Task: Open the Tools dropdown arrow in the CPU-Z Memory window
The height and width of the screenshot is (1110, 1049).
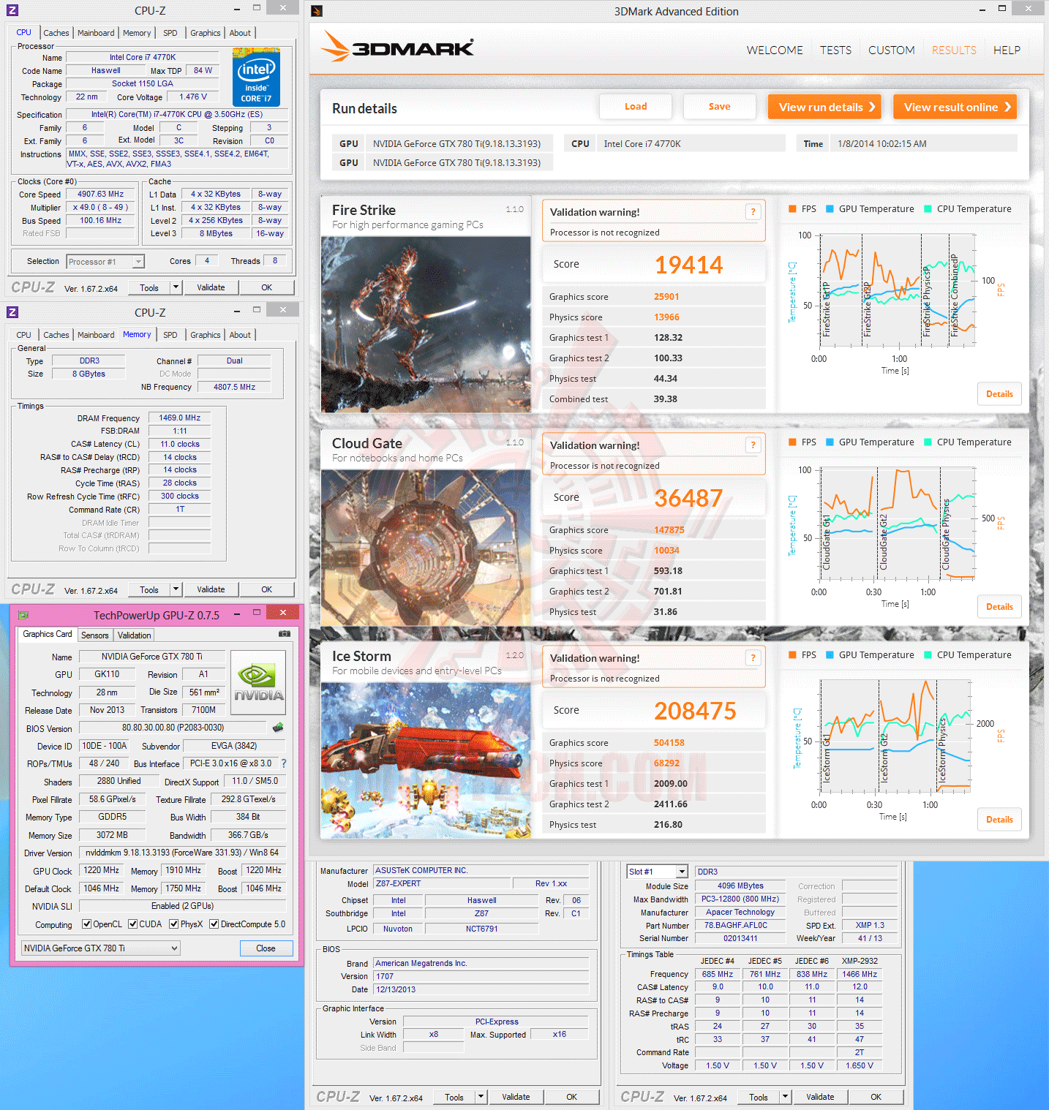Action: [176, 589]
